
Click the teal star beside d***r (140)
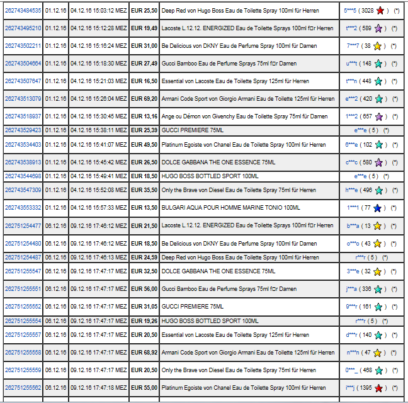(378, 335)
